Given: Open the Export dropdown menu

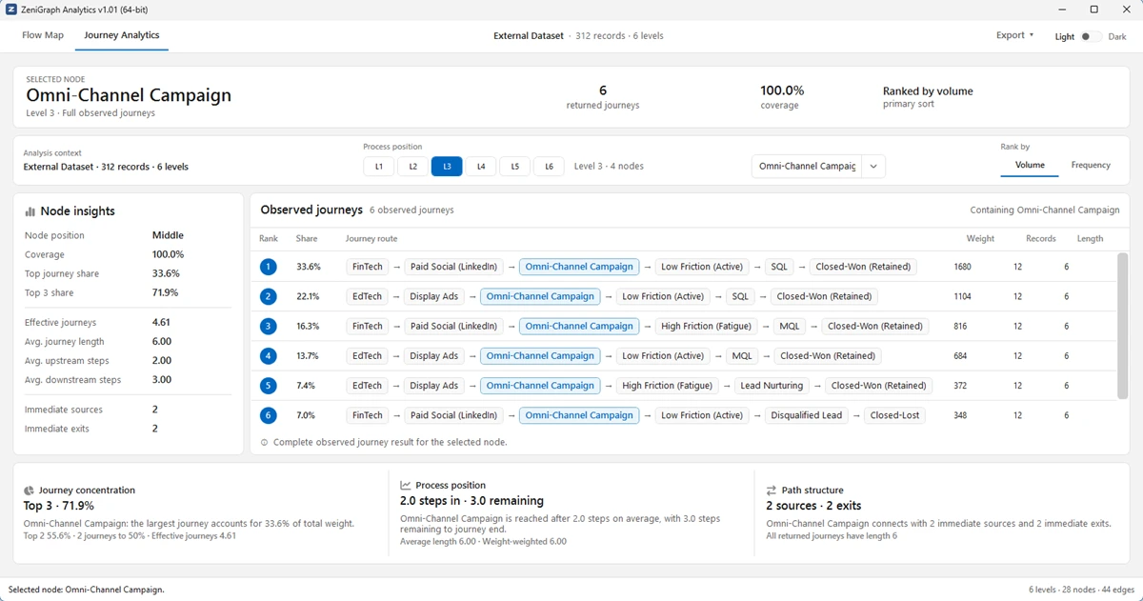Looking at the screenshot, I should [x=1014, y=35].
